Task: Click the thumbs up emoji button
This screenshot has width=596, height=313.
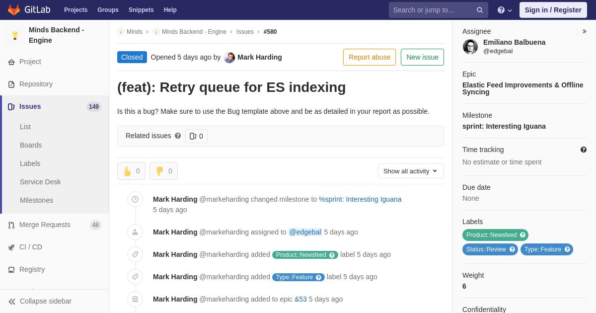Action: 131,171
